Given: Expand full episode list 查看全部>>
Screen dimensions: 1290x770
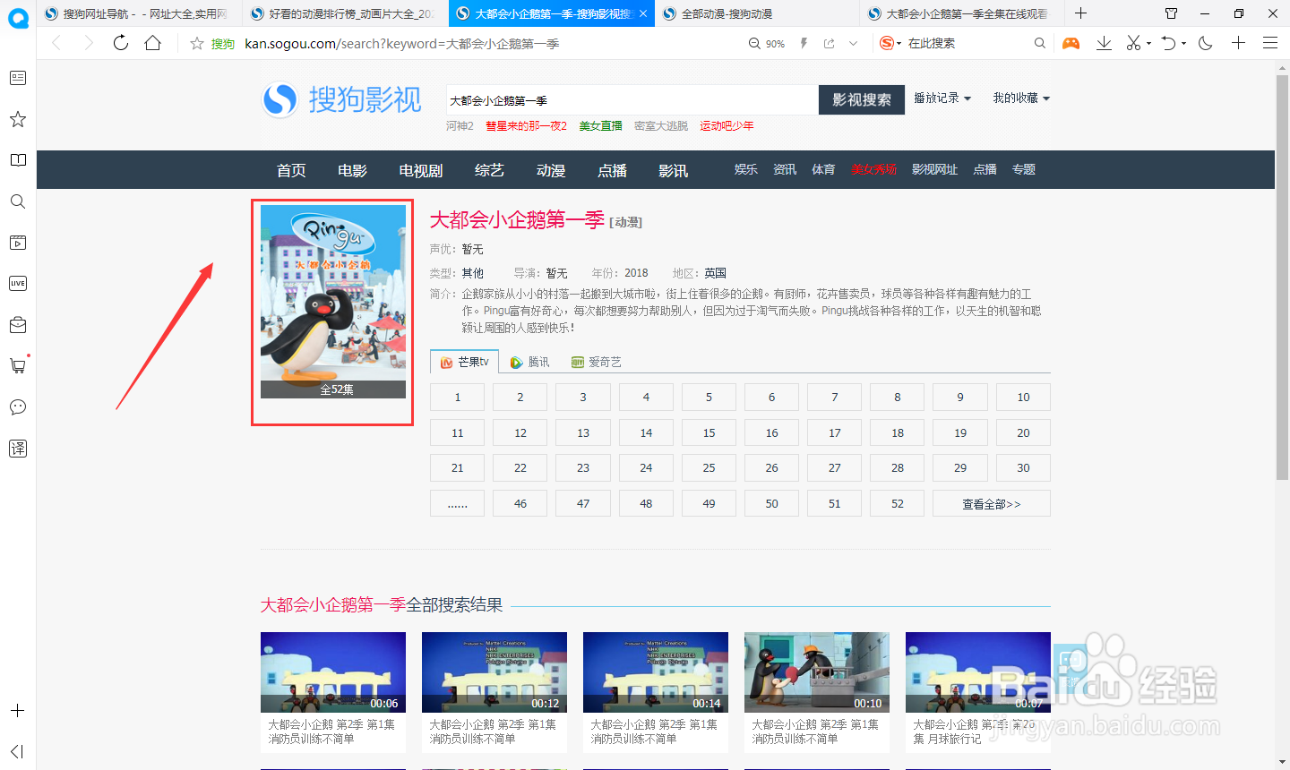Looking at the screenshot, I should point(992,504).
